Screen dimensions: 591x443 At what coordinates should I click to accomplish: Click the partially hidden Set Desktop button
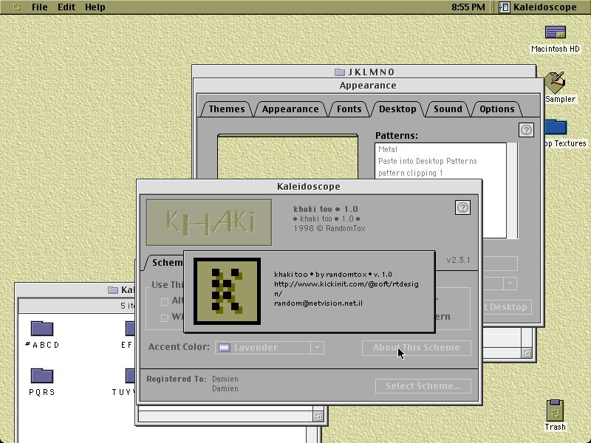click(x=507, y=307)
